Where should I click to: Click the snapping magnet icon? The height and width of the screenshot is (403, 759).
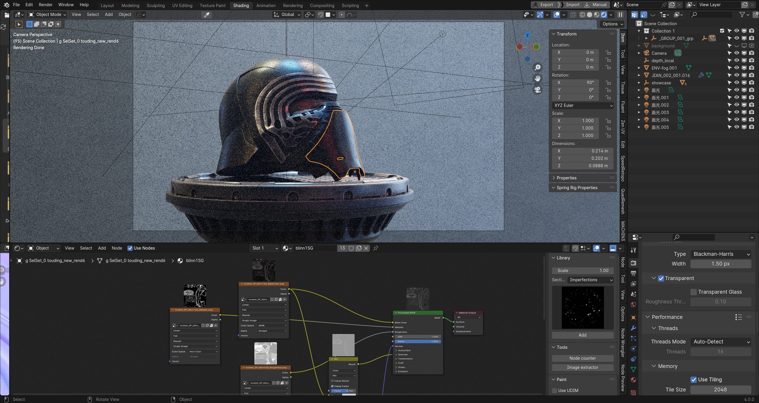[320, 15]
